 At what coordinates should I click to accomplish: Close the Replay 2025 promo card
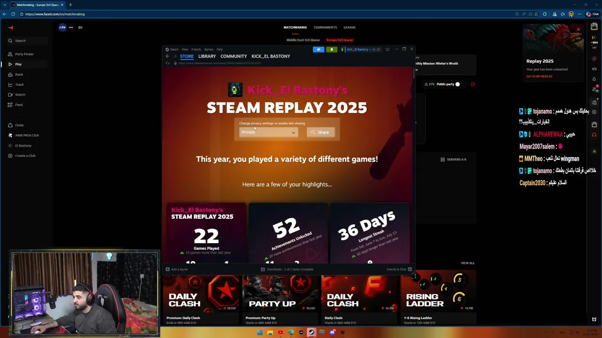pyautogui.click(x=578, y=30)
